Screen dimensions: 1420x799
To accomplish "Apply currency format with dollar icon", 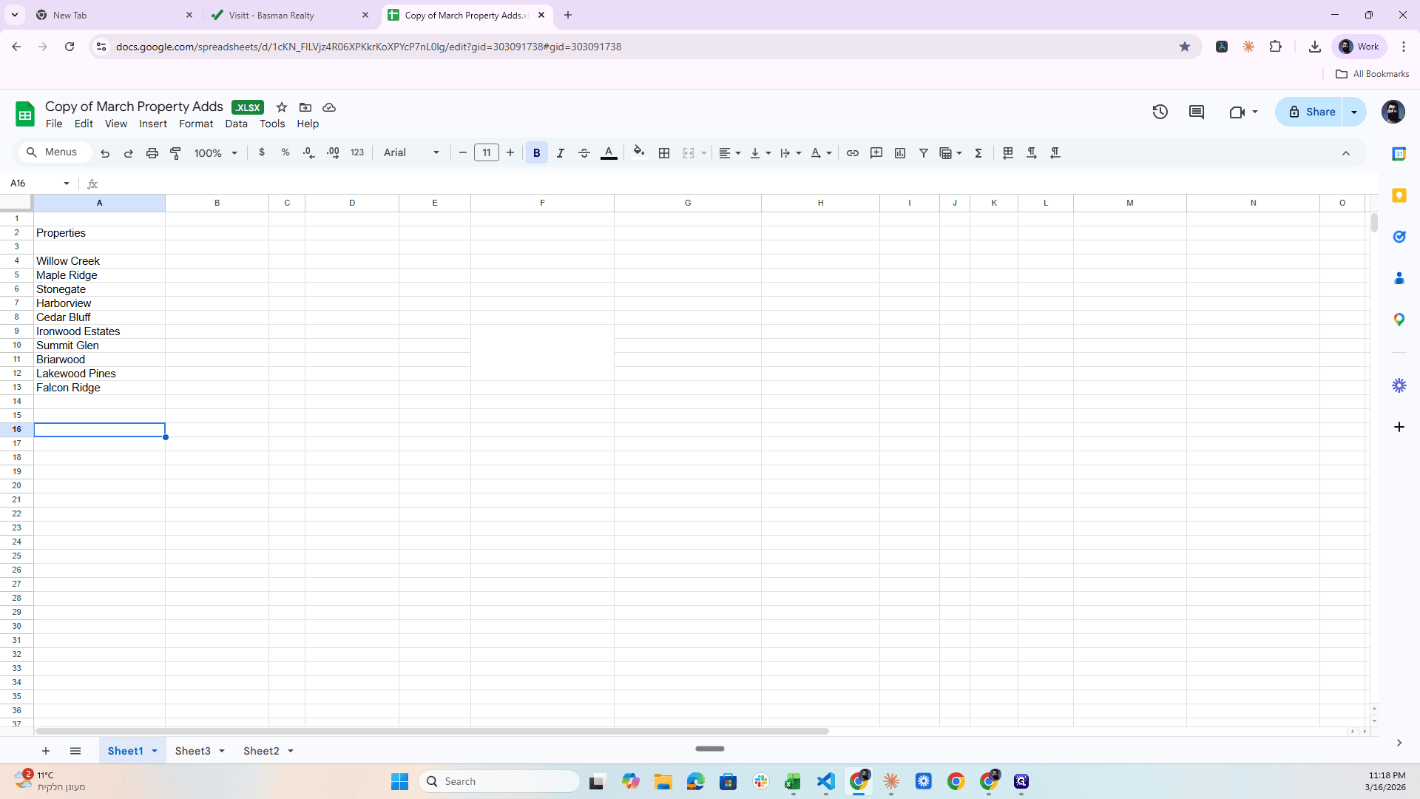I will click(x=262, y=152).
